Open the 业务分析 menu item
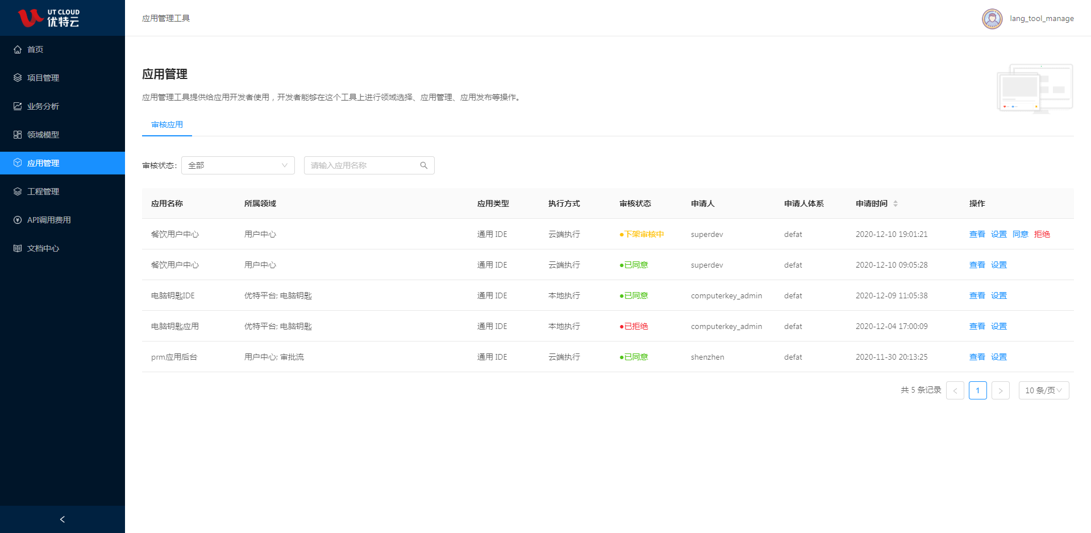The image size is (1091, 533). (63, 106)
